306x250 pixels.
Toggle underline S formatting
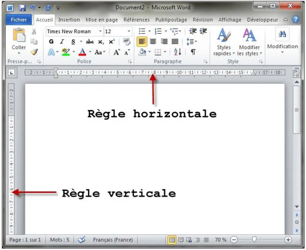[x=73, y=42]
